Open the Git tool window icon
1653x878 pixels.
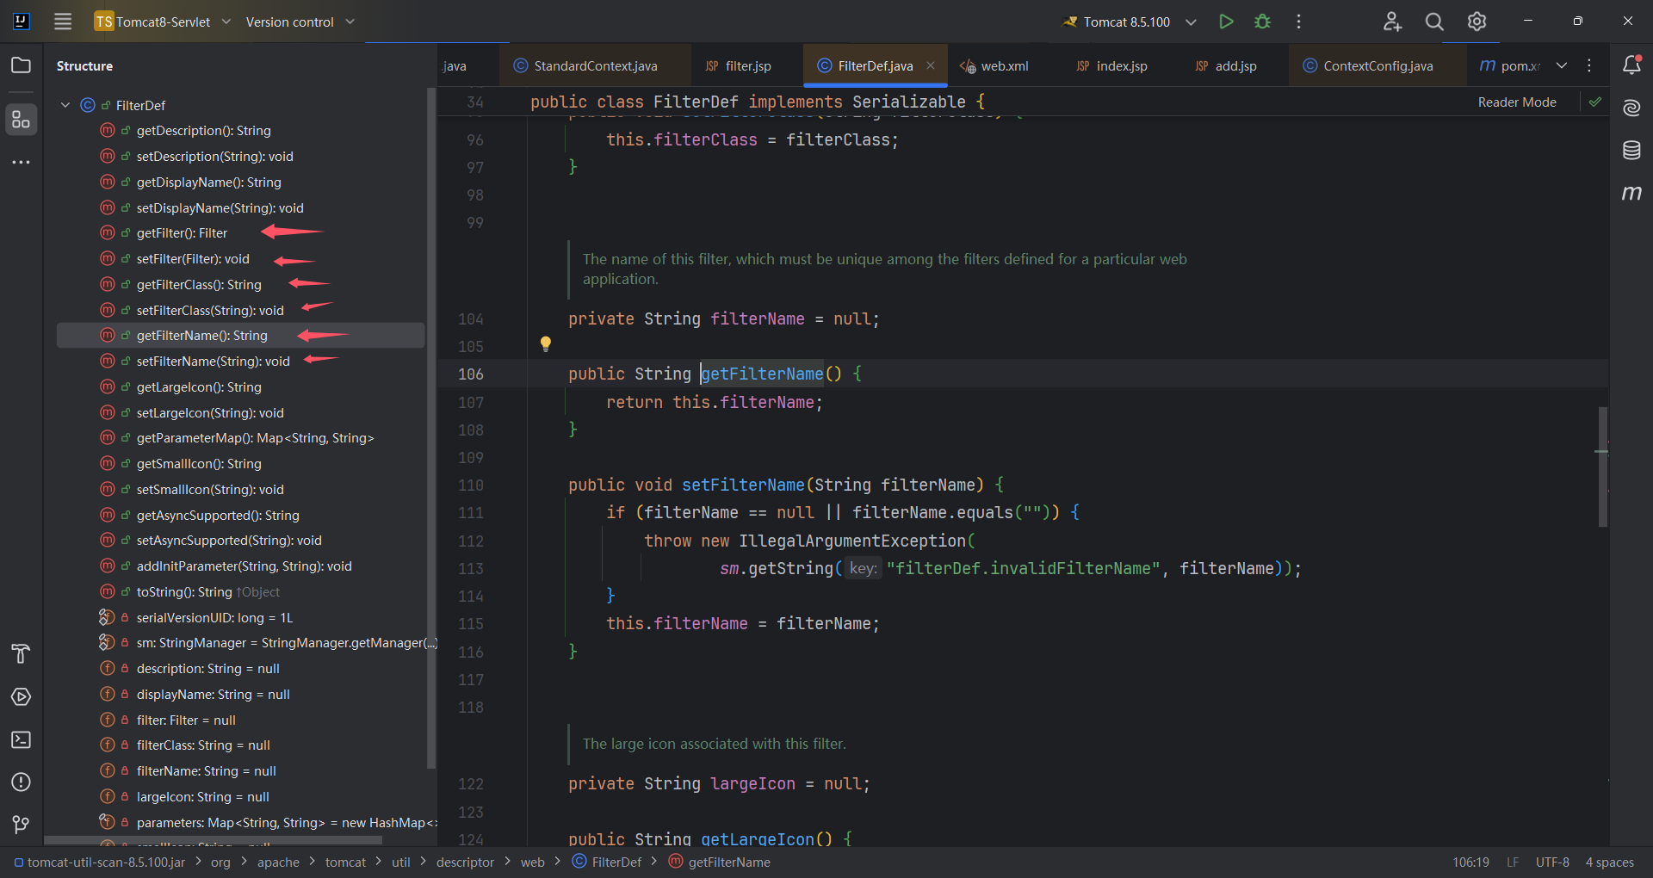pyautogui.click(x=21, y=825)
